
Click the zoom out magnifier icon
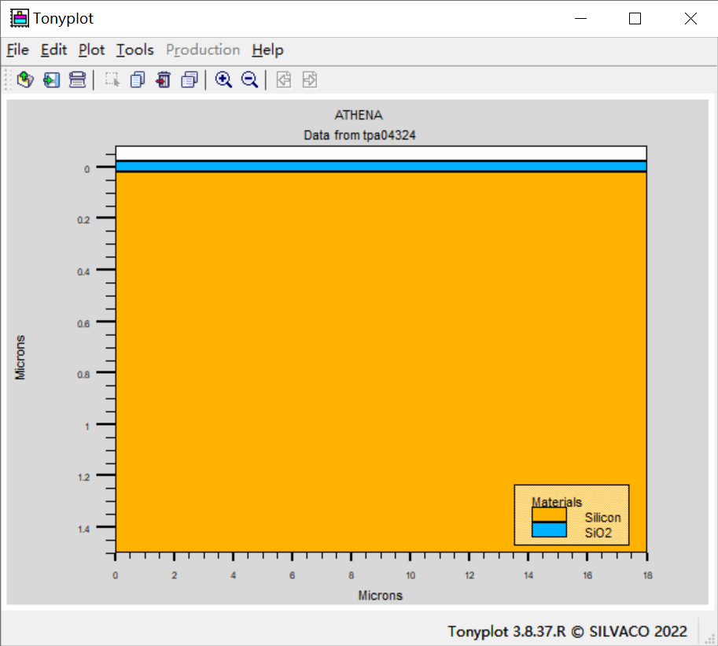[x=249, y=79]
